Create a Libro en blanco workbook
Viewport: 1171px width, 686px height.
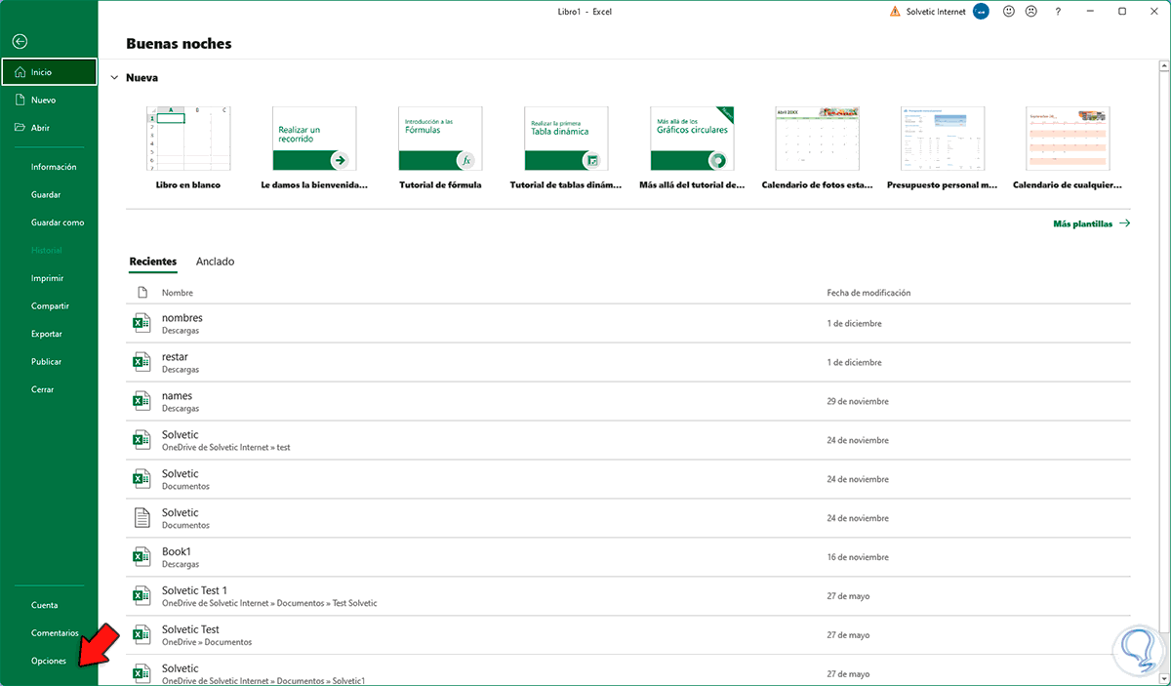(x=187, y=148)
